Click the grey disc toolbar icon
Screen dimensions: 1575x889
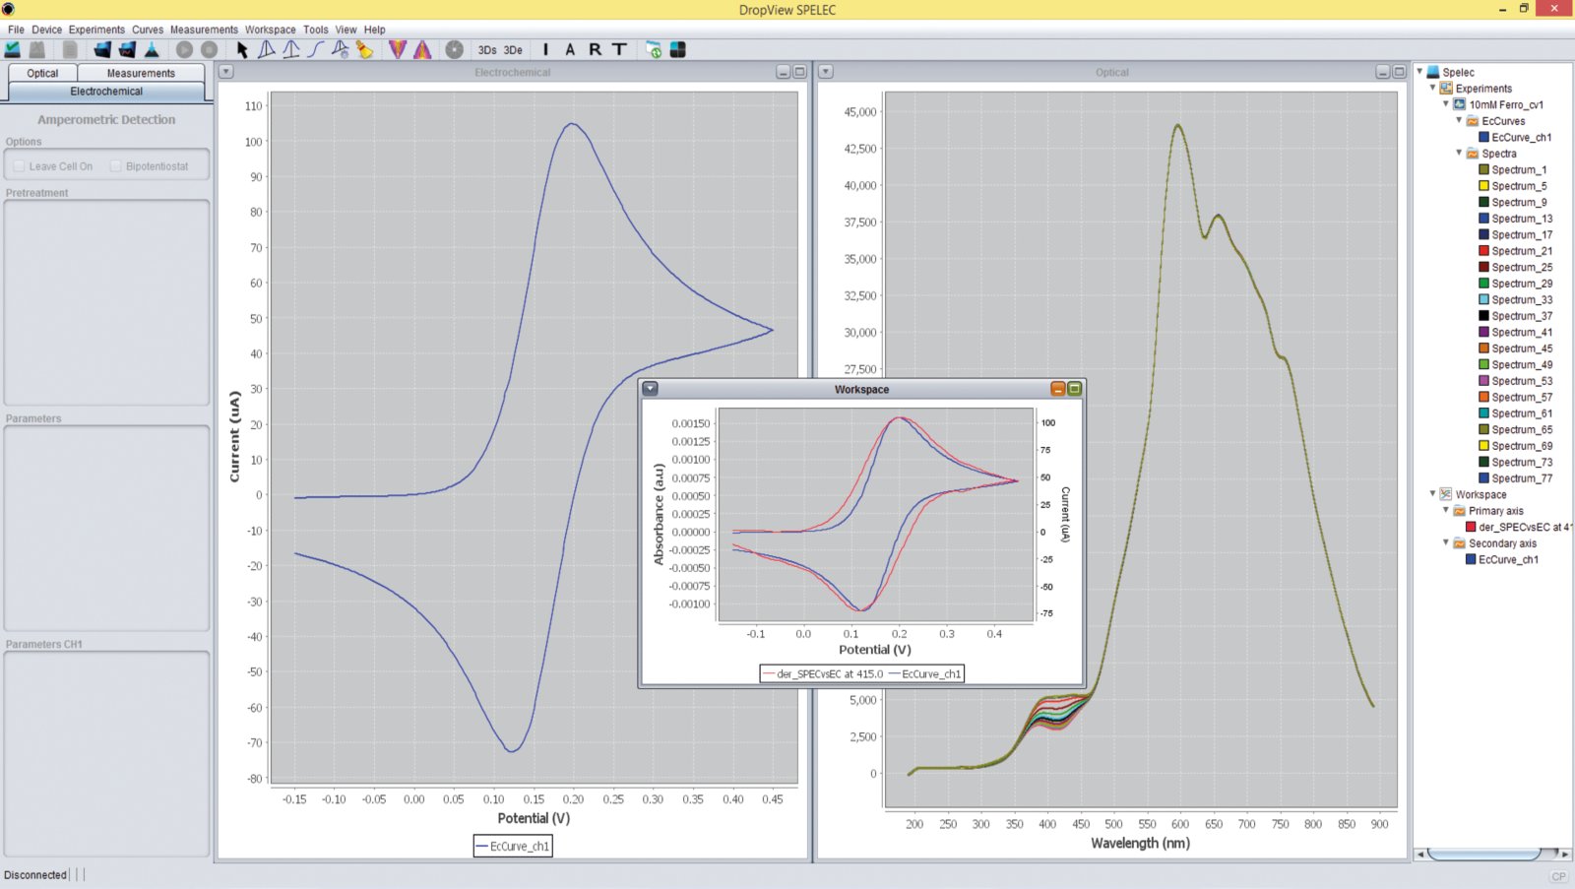454,49
